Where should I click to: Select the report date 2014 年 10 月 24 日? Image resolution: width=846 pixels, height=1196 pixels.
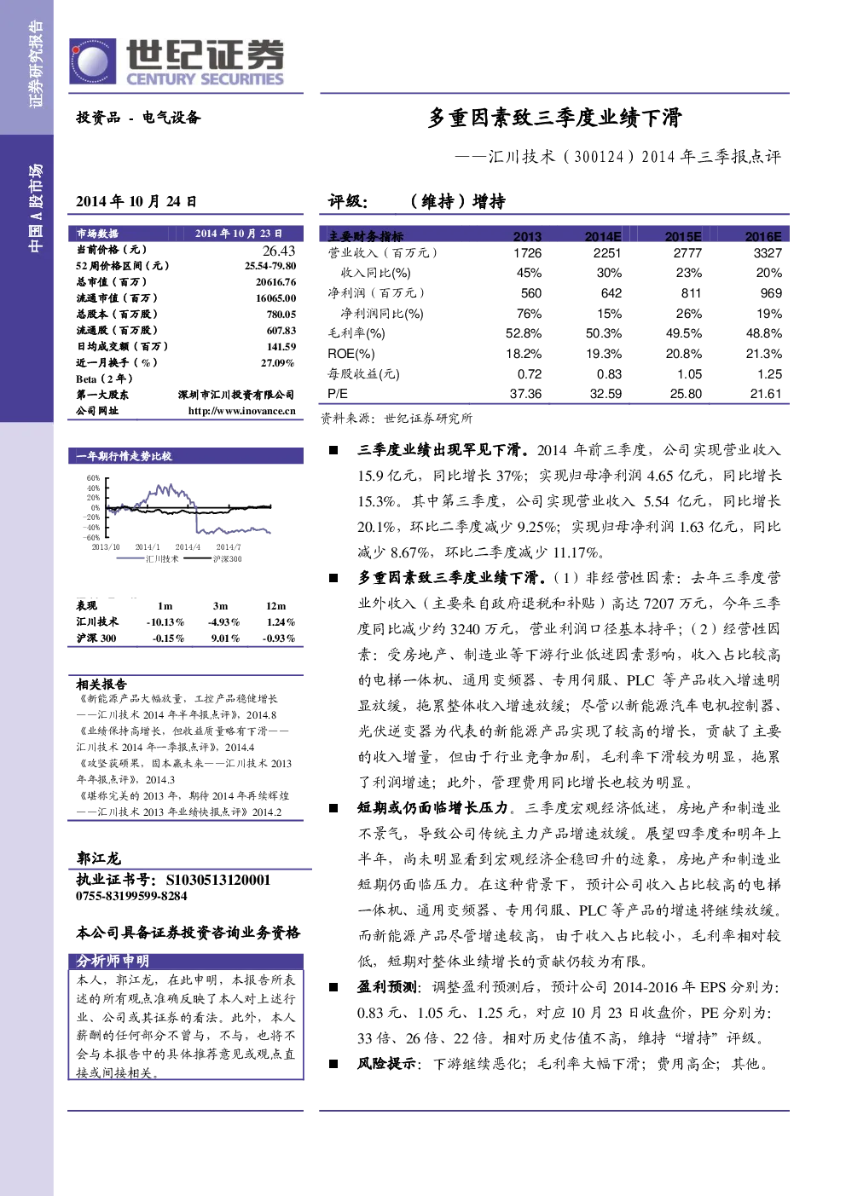136,201
